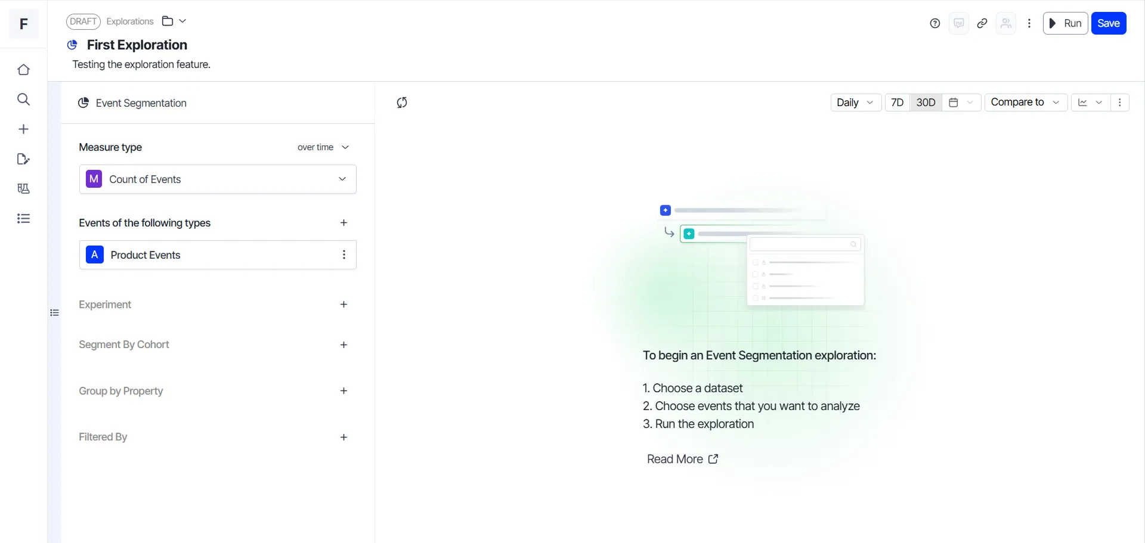The image size is (1145, 543).
Task: Open the Home page from the sidebar
Action: 23,70
